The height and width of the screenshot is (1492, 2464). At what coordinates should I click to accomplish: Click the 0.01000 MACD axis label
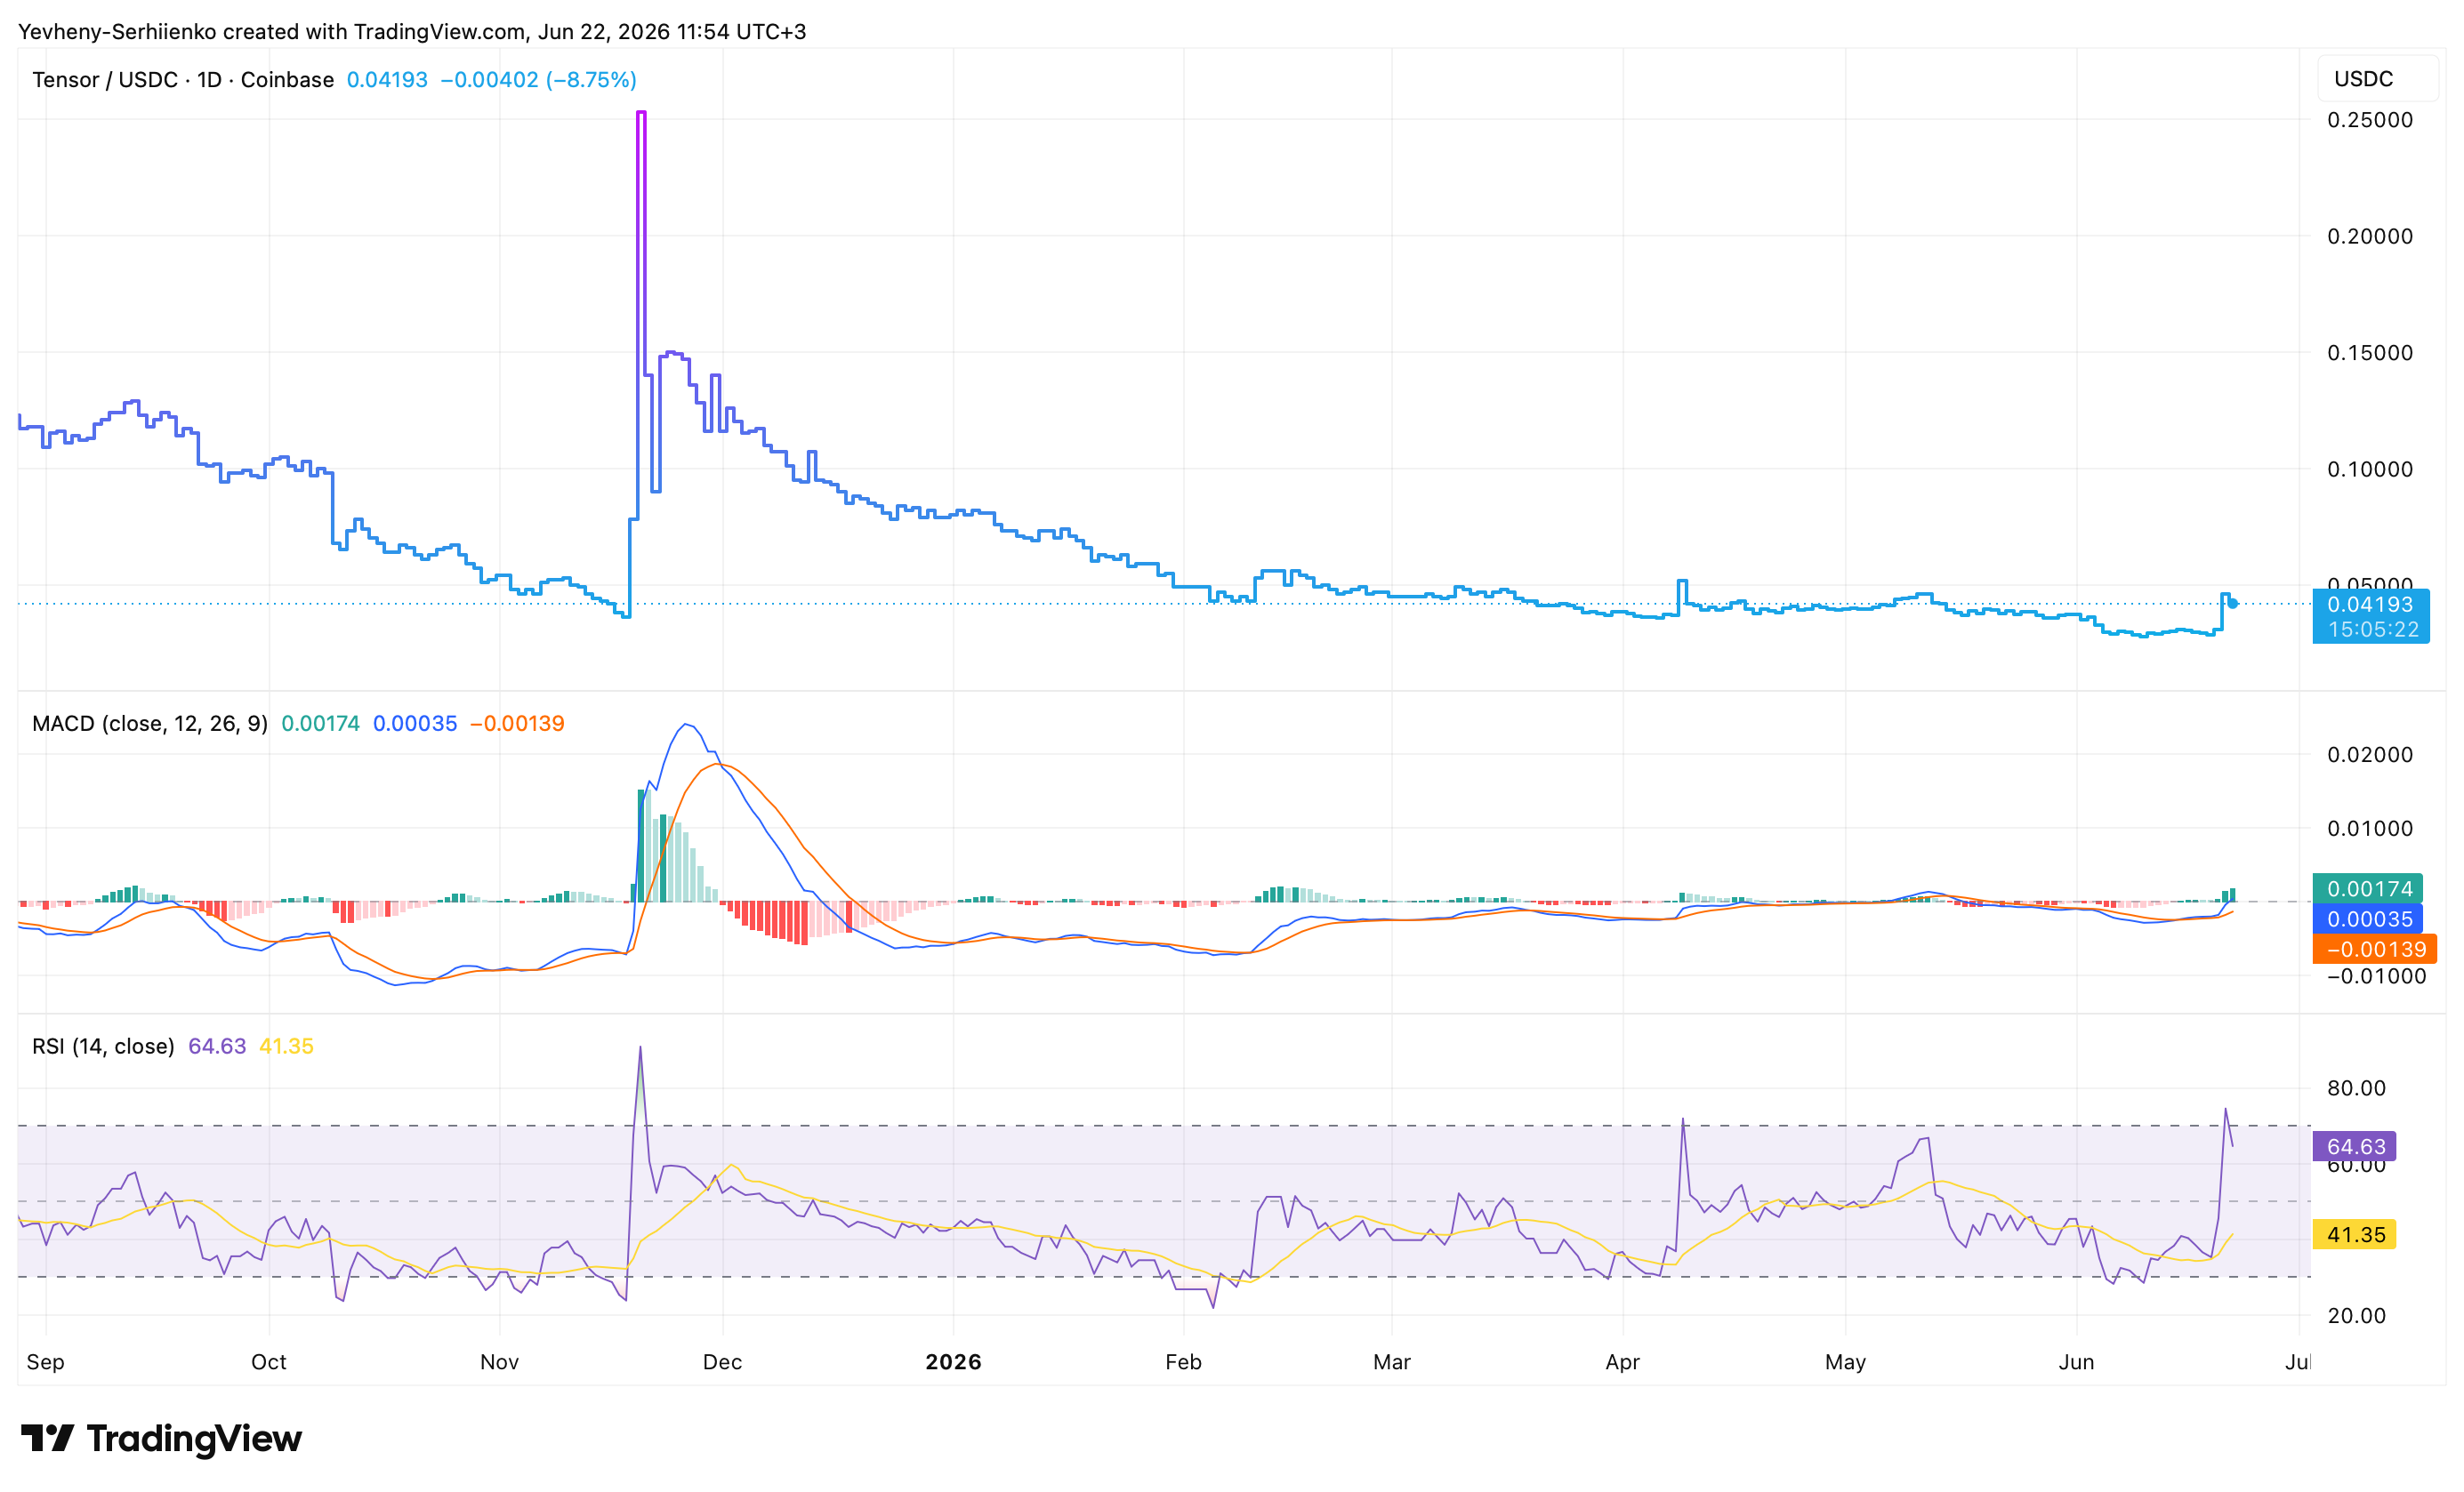point(2369,829)
